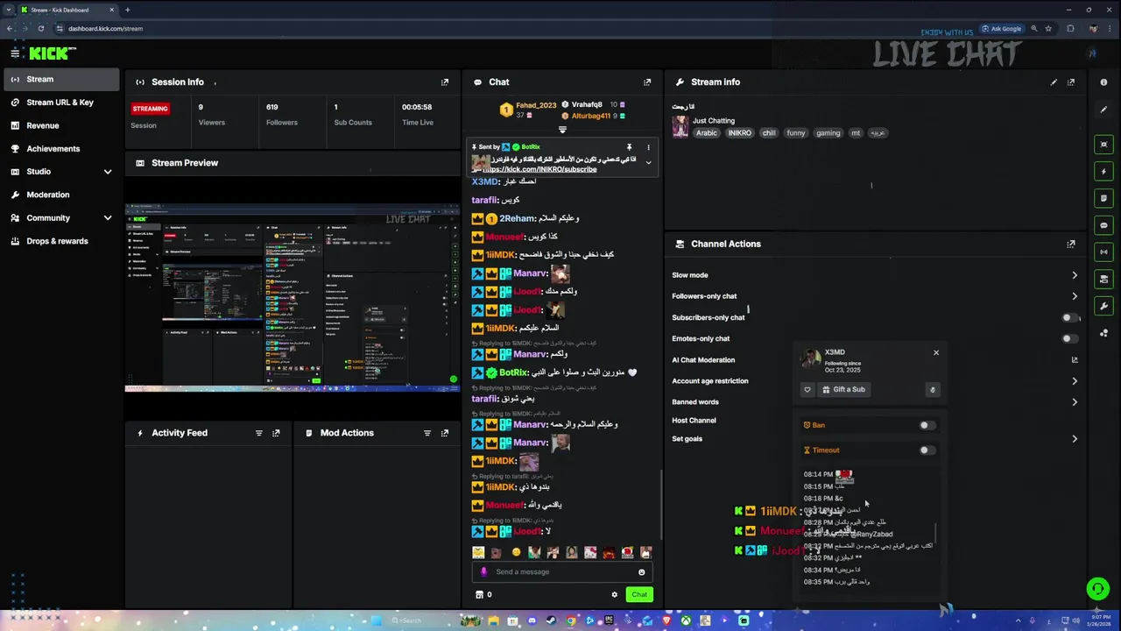Screen dimensions: 1121x631
Task: Go to Stream URL & Key
Action: pos(60,103)
